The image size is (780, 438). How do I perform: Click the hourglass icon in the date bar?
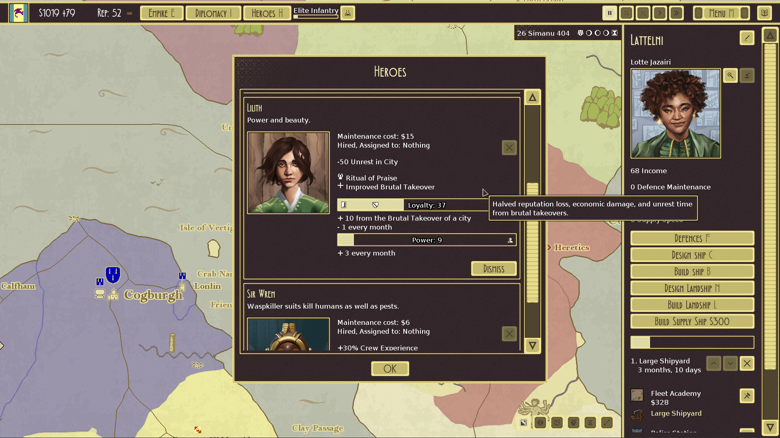(x=614, y=33)
